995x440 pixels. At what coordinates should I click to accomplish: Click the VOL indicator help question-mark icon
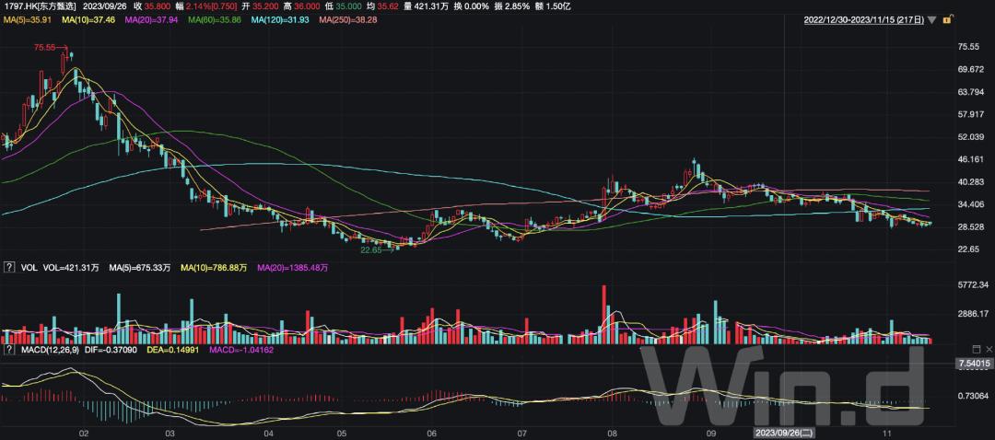tap(8, 268)
